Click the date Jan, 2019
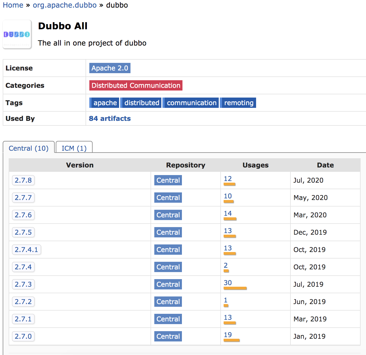This screenshot has width=366, height=355. (309, 337)
